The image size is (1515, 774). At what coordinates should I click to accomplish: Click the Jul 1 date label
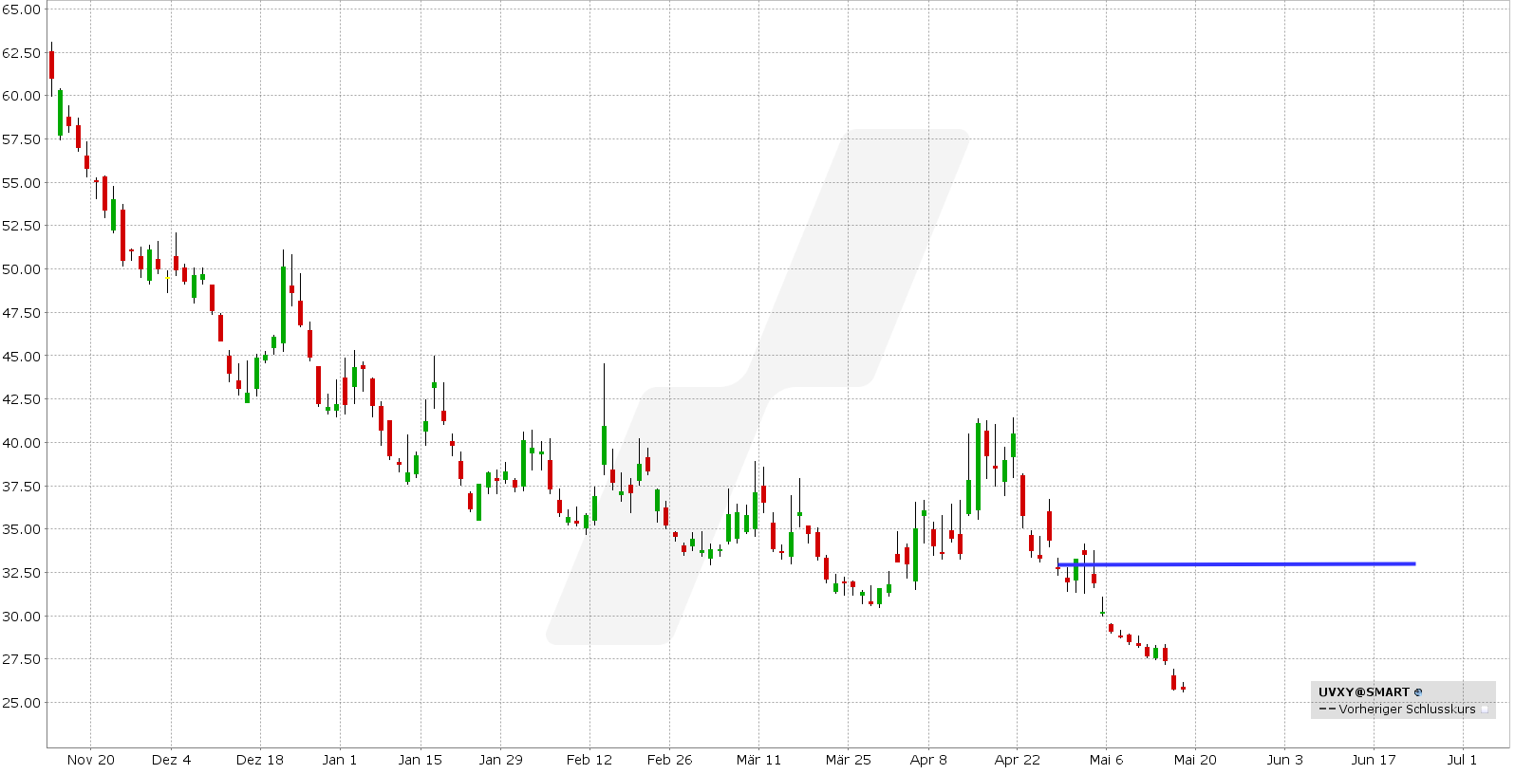pos(1462,760)
